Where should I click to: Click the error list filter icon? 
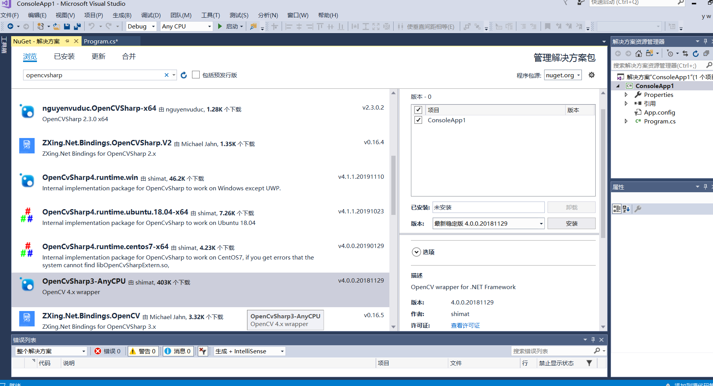203,351
